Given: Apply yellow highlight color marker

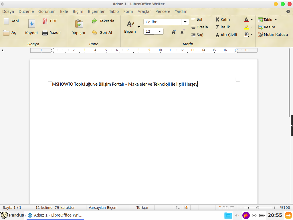Looking at the screenshot, I should (246, 27).
